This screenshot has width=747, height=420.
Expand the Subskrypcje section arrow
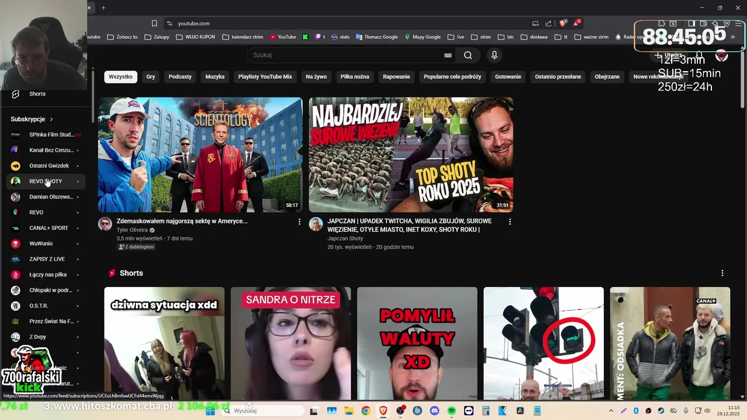click(x=51, y=119)
